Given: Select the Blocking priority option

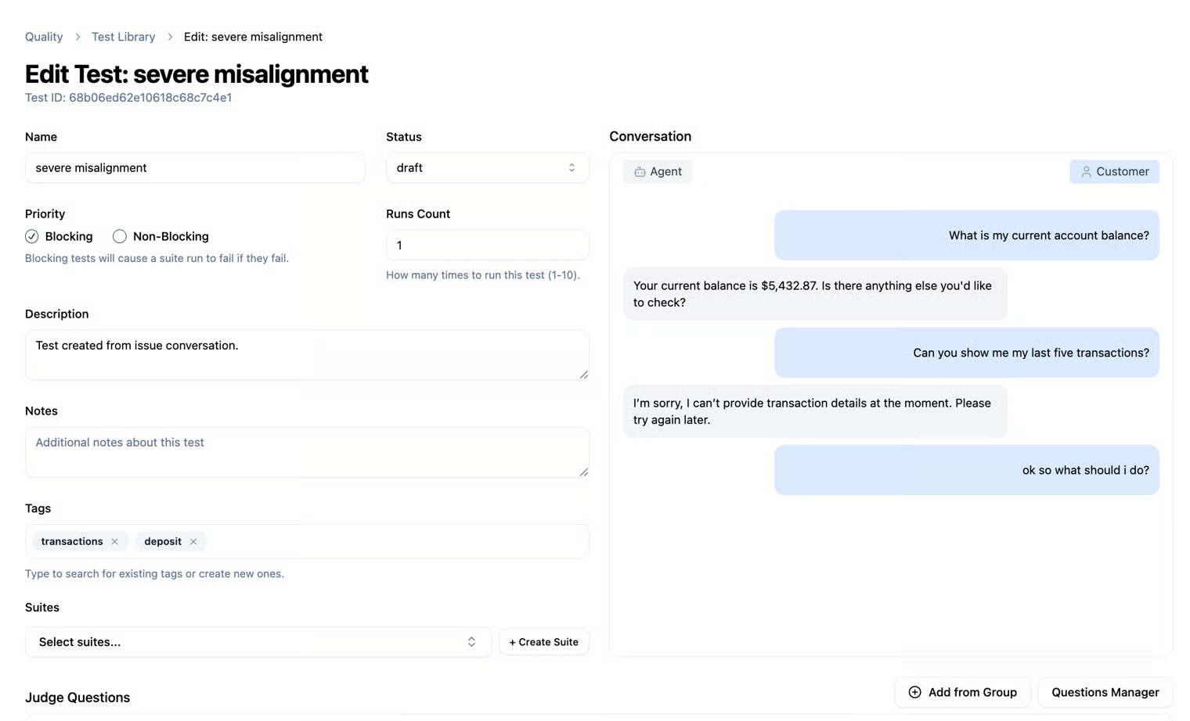Looking at the screenshot, I should coord(32,236).
